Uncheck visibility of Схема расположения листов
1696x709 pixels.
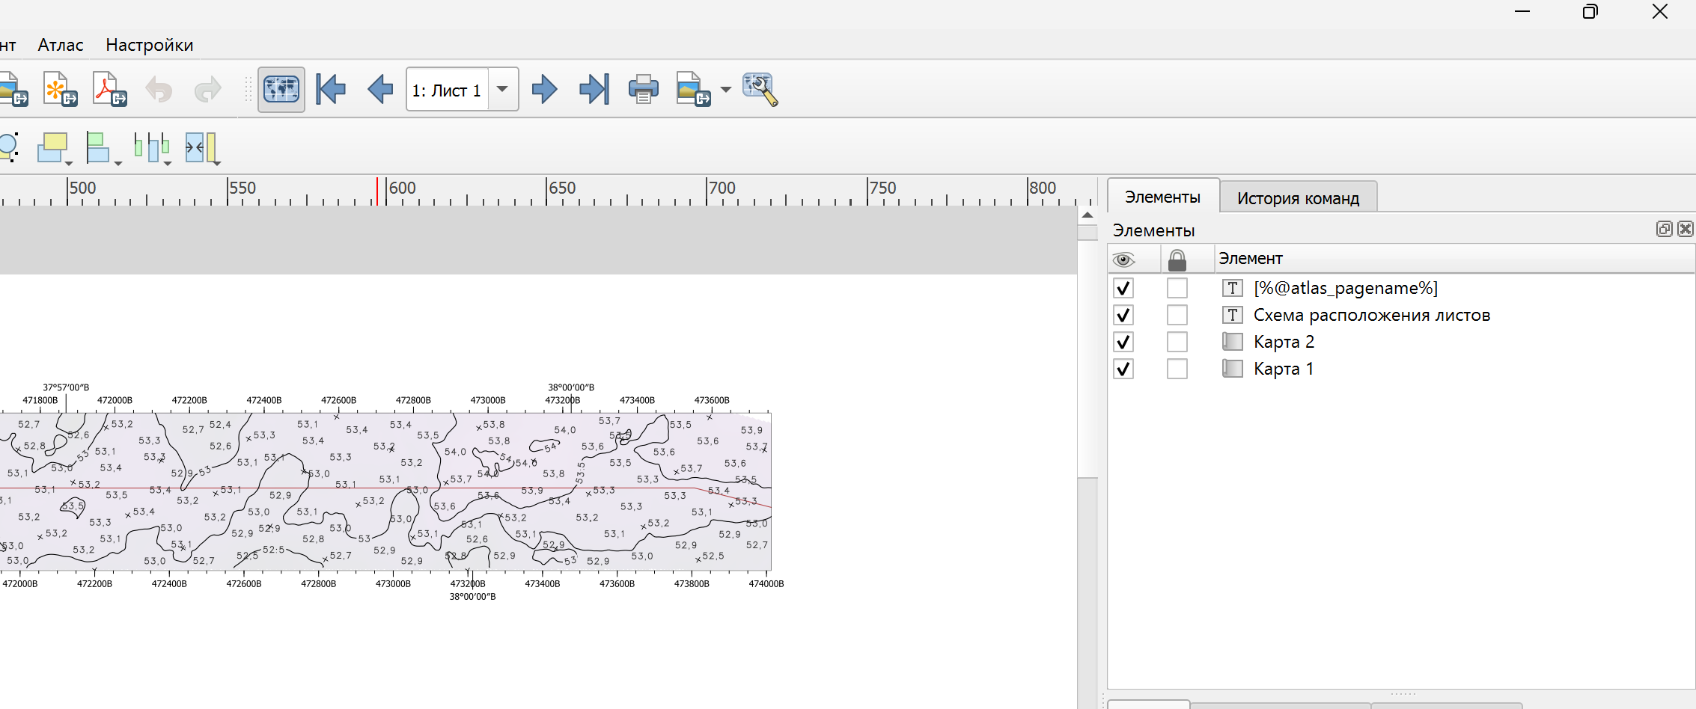tap(1123, 316)
